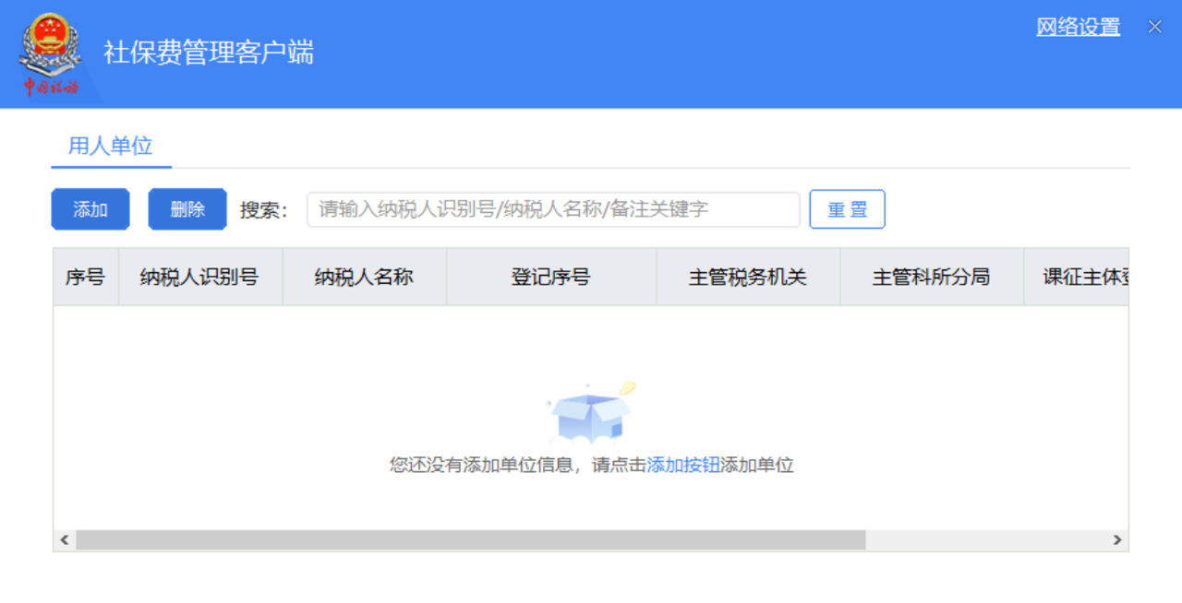Click the horizontal scrollbar right arrow
Viewport: 1182px width, 603px height.
(1117, 540)
